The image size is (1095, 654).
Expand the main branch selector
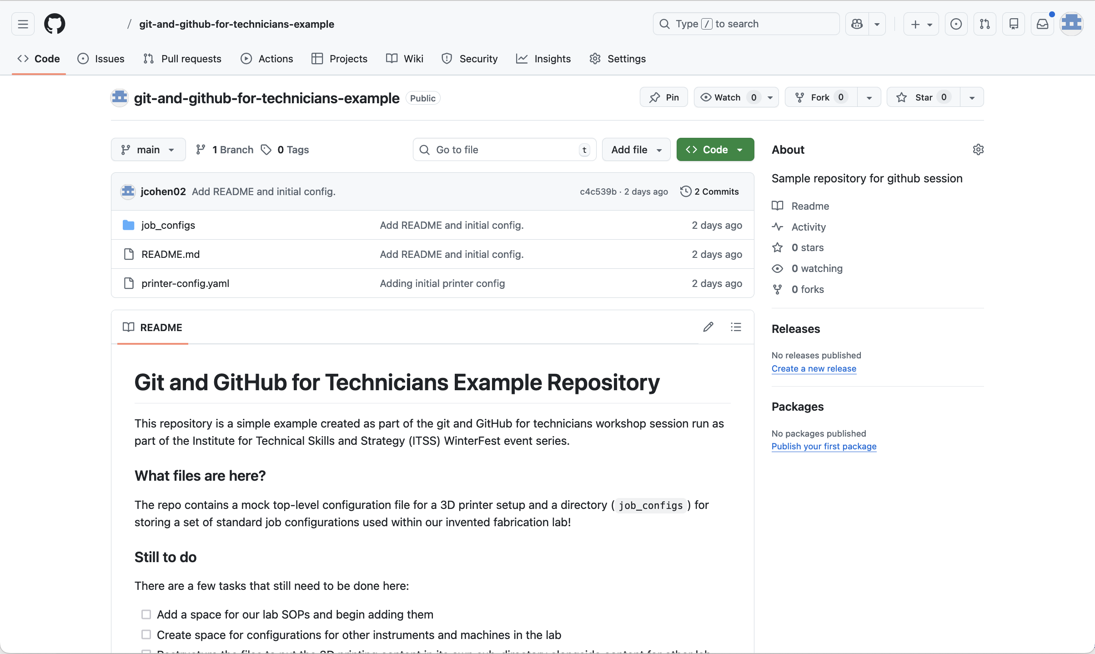coord(148,149)
